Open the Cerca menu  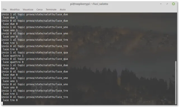pos(39,10)
